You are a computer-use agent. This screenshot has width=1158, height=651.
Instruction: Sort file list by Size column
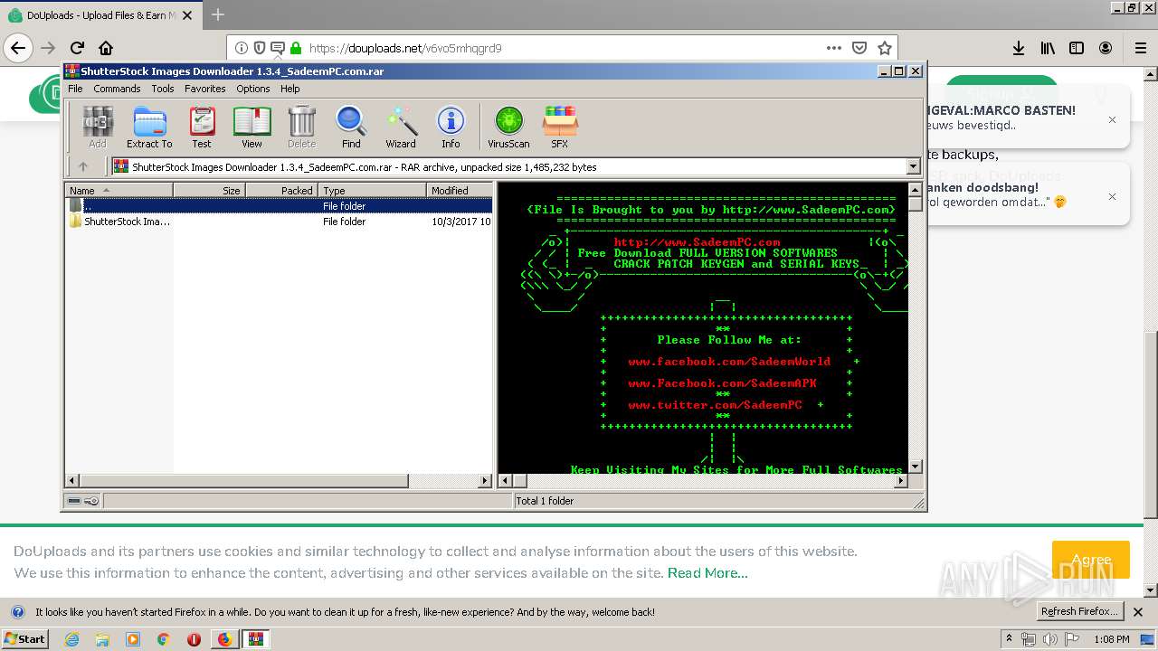point(209,190)
